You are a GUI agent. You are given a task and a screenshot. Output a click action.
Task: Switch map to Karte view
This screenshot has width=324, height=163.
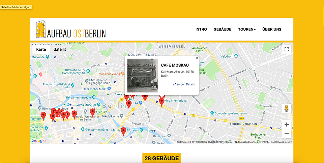coord(41,49)
